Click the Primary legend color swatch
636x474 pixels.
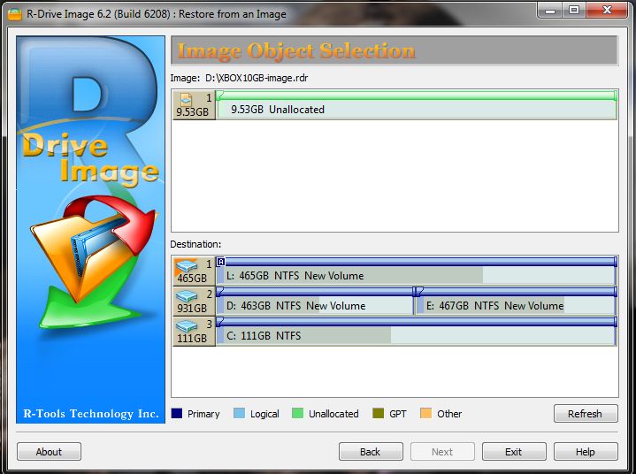177,414
